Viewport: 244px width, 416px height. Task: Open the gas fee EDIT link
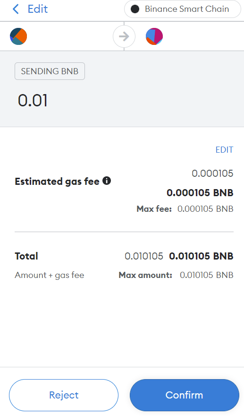pyautogui.click(x=224, y=150)
